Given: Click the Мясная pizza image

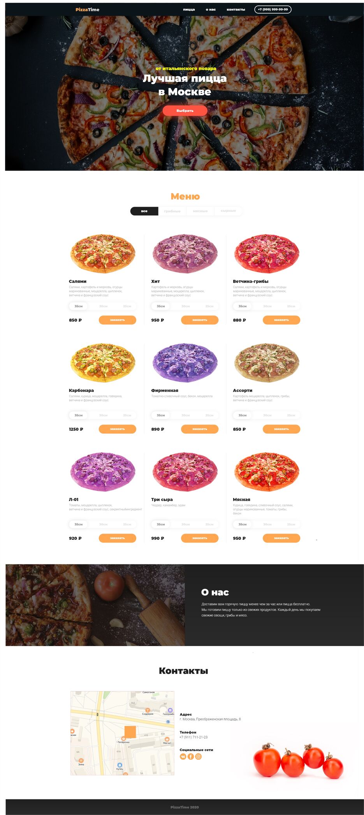Looking at the screenshot, I should (x=267, y=472).
